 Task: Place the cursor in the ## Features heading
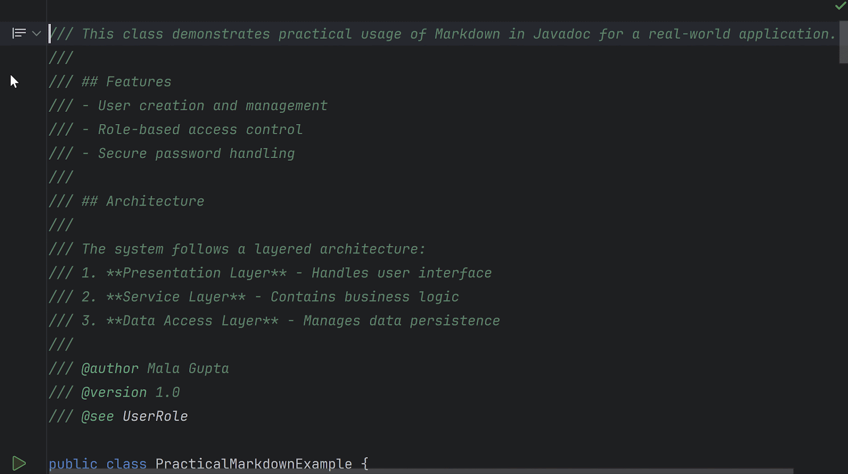coord(126,82)
